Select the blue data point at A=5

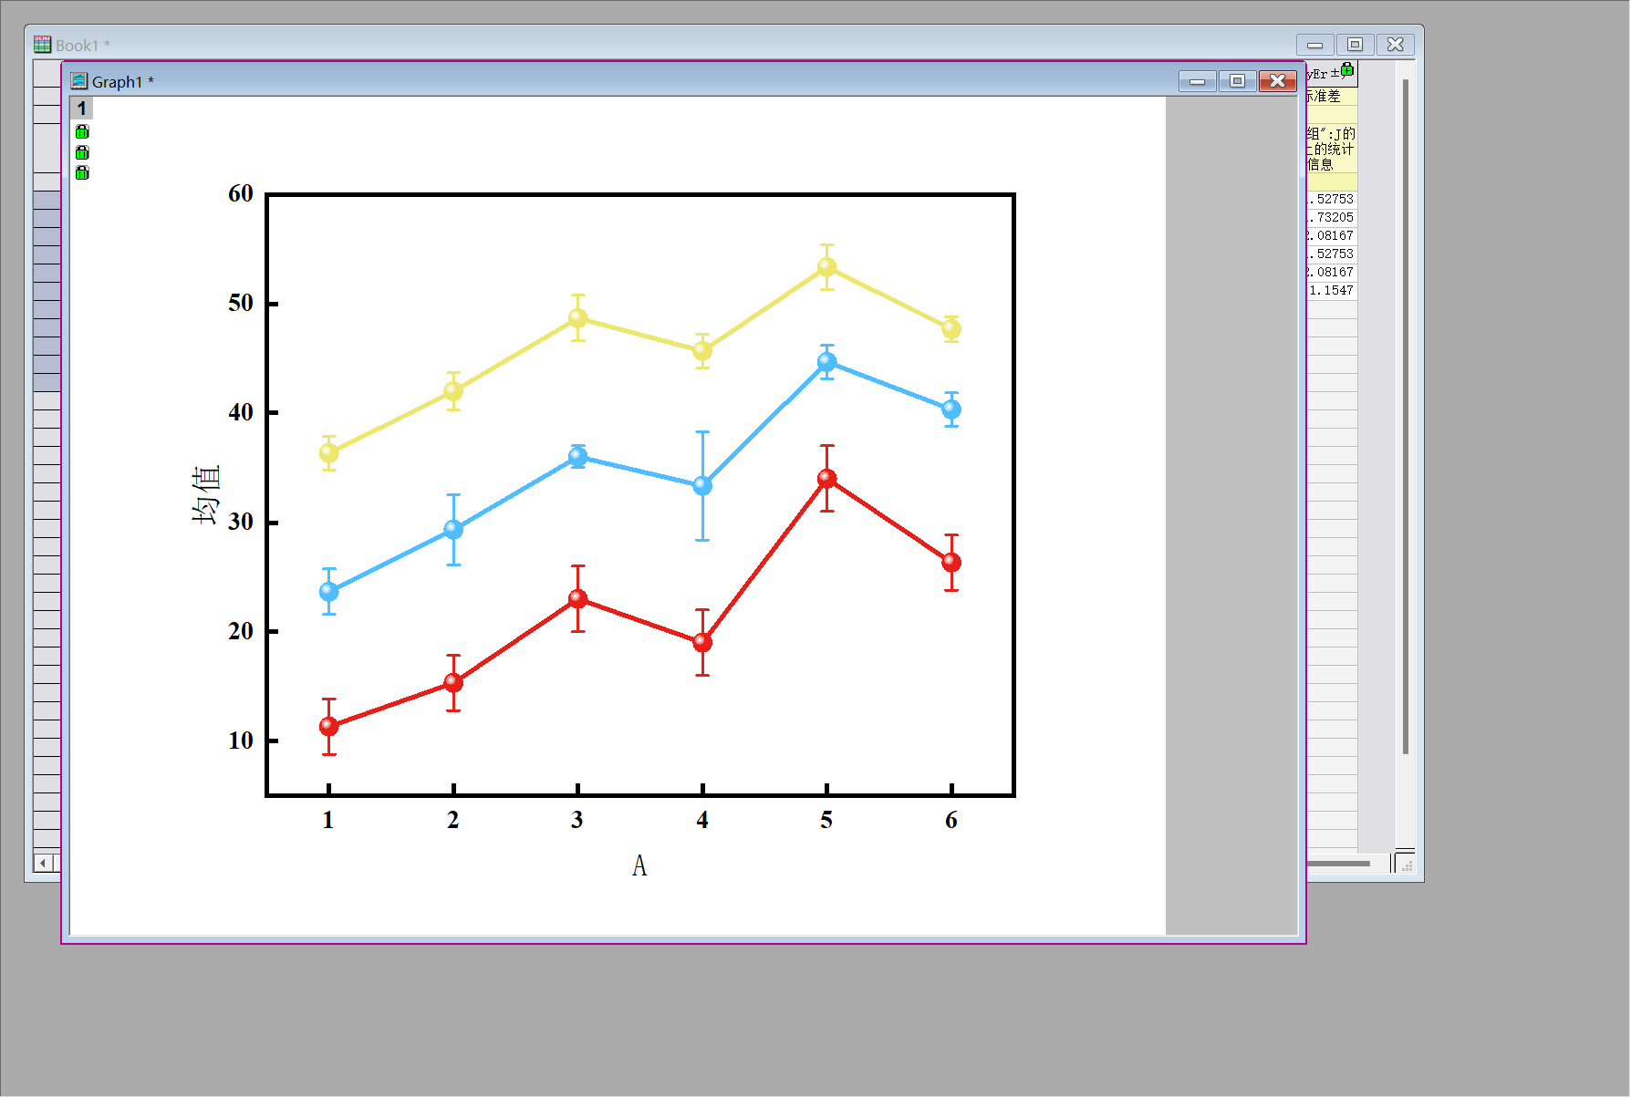tap(827, 362)
